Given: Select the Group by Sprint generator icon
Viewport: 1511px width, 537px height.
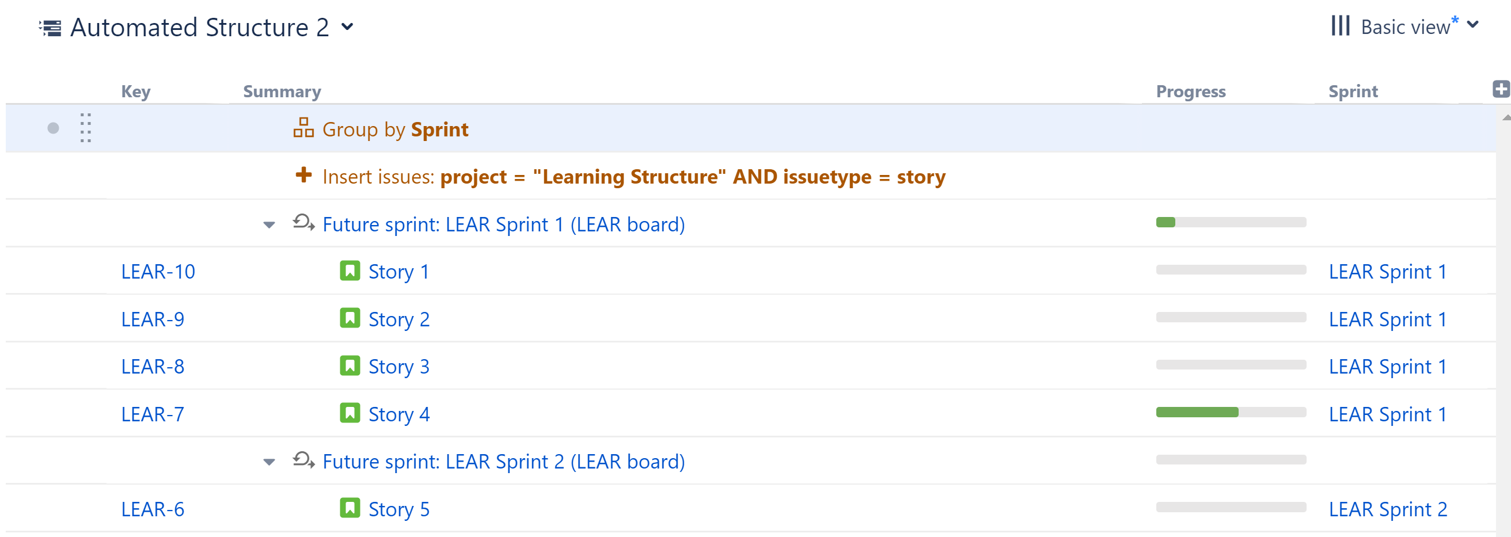Looking at the screenshot, I should pos(303,128).
